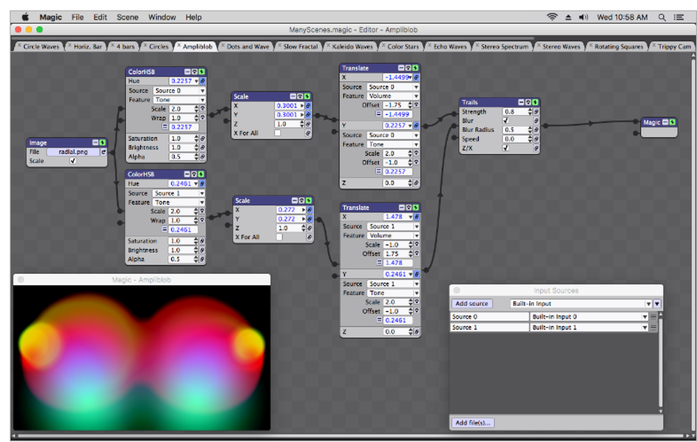This screenshot has width=697, height=442.
Task: Toggle green lightning on Translate node with X -1.4499
Action: point(415,68)
